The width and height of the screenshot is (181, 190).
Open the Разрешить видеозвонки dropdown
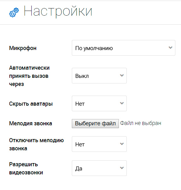click(99, 168)
